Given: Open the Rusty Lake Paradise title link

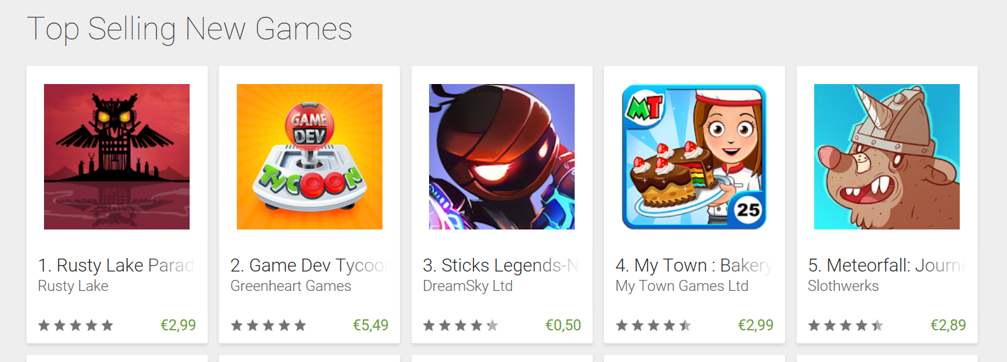Looking at the screenshot, I should click(x=116, y=266).
